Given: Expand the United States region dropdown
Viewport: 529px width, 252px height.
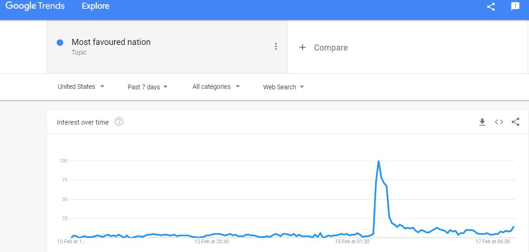Looking at the screenshot, I should click(x=81, y=87).
